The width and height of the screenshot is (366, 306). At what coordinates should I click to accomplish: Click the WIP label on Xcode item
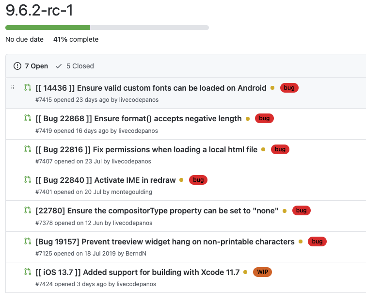[262, 272]
